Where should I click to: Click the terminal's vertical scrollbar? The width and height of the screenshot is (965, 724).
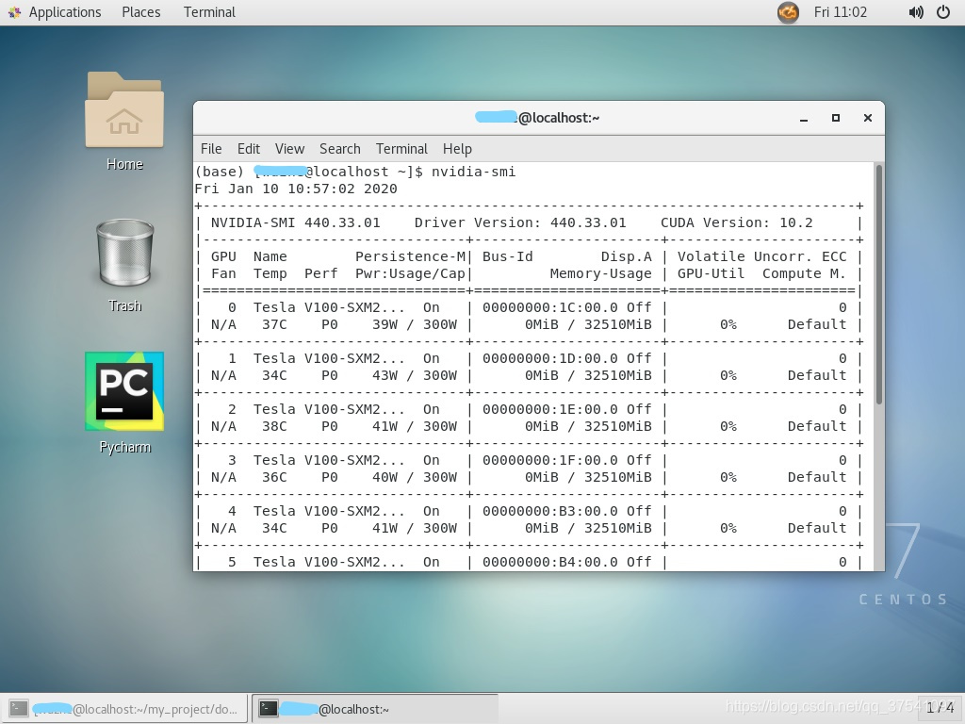tap(879, 285)
